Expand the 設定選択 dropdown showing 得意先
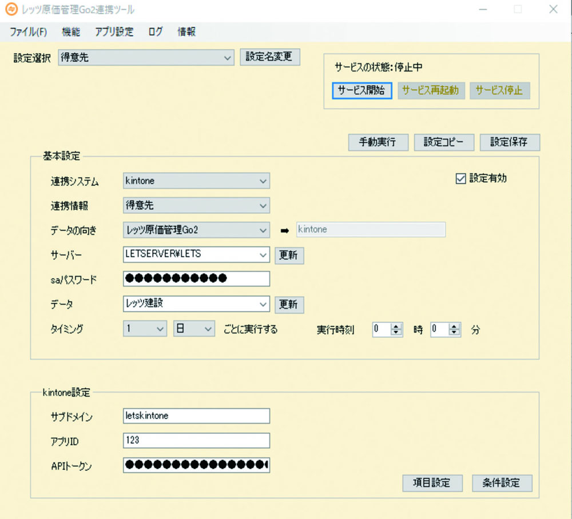Viewport: 572px width, 519px height. click(x=146, y=58)
